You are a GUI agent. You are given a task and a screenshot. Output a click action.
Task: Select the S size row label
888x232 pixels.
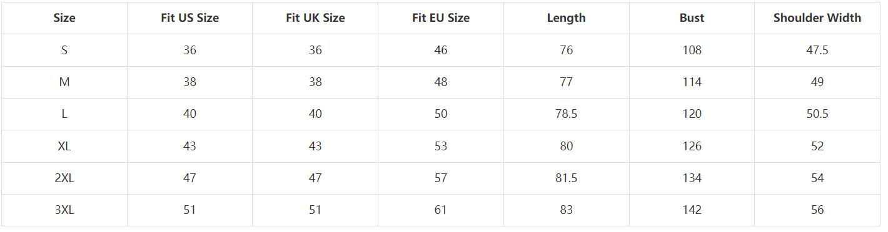click(64, 50)
